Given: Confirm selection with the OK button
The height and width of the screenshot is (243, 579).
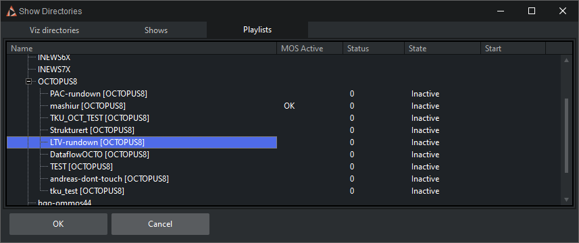Looking at the screenshot, I should [58, 224].
